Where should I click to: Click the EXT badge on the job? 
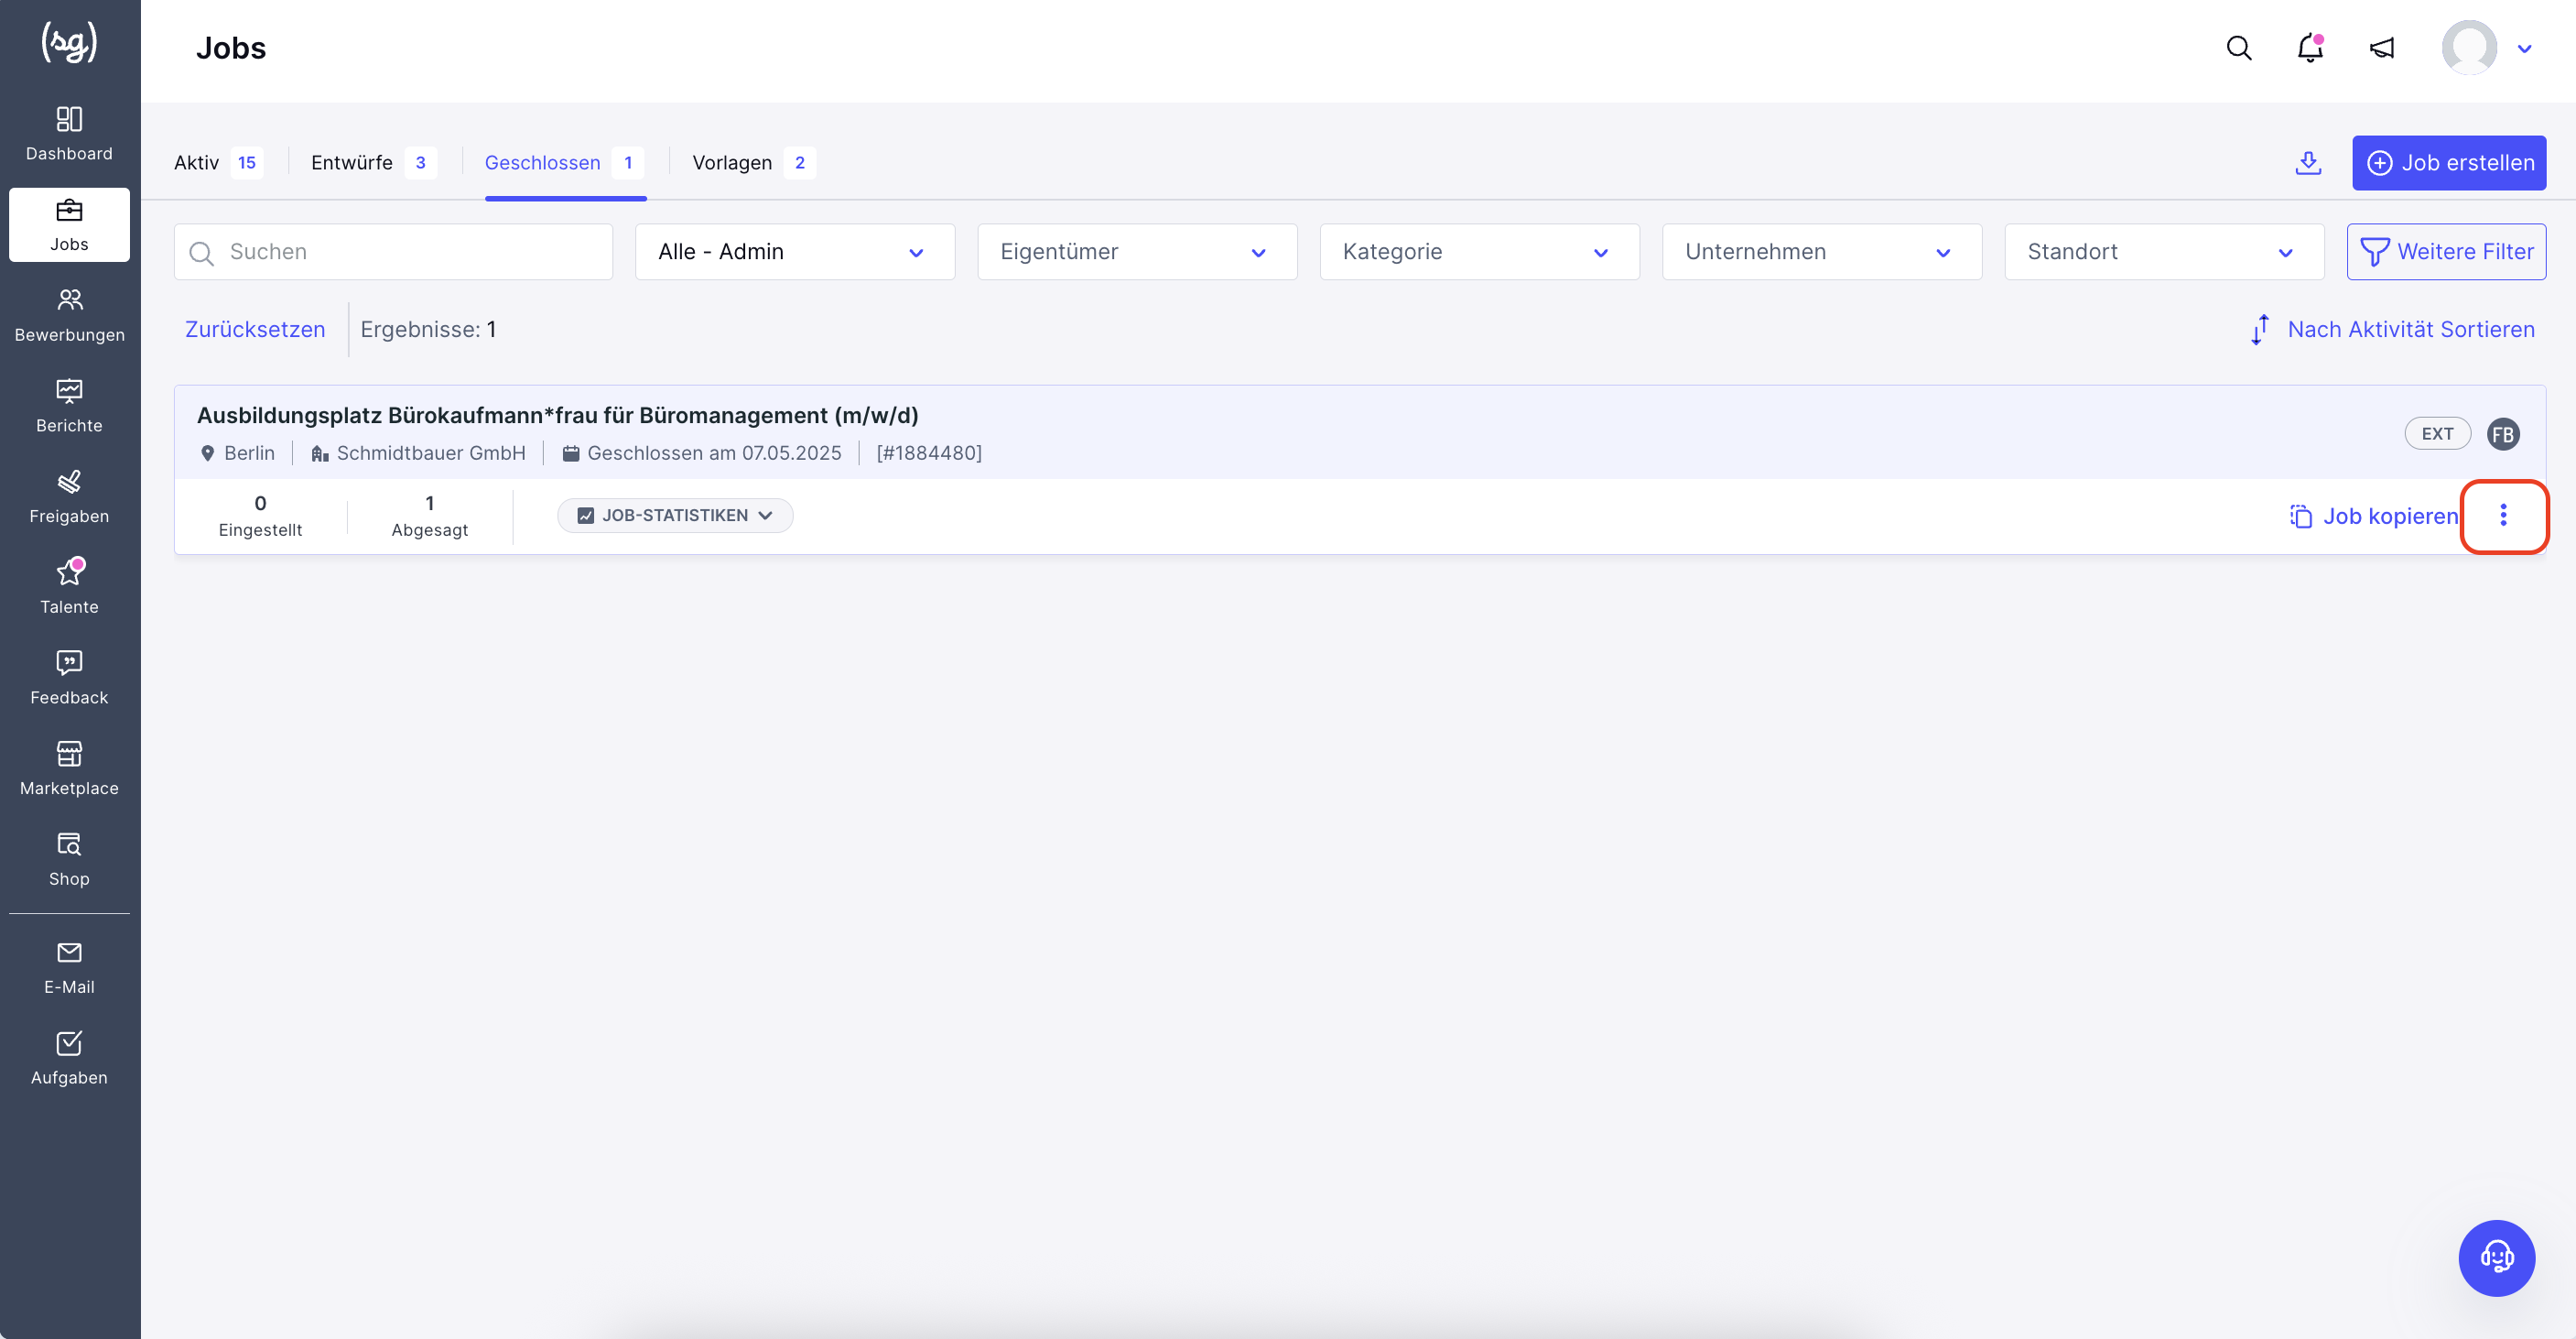click(x=2437, y=434)
